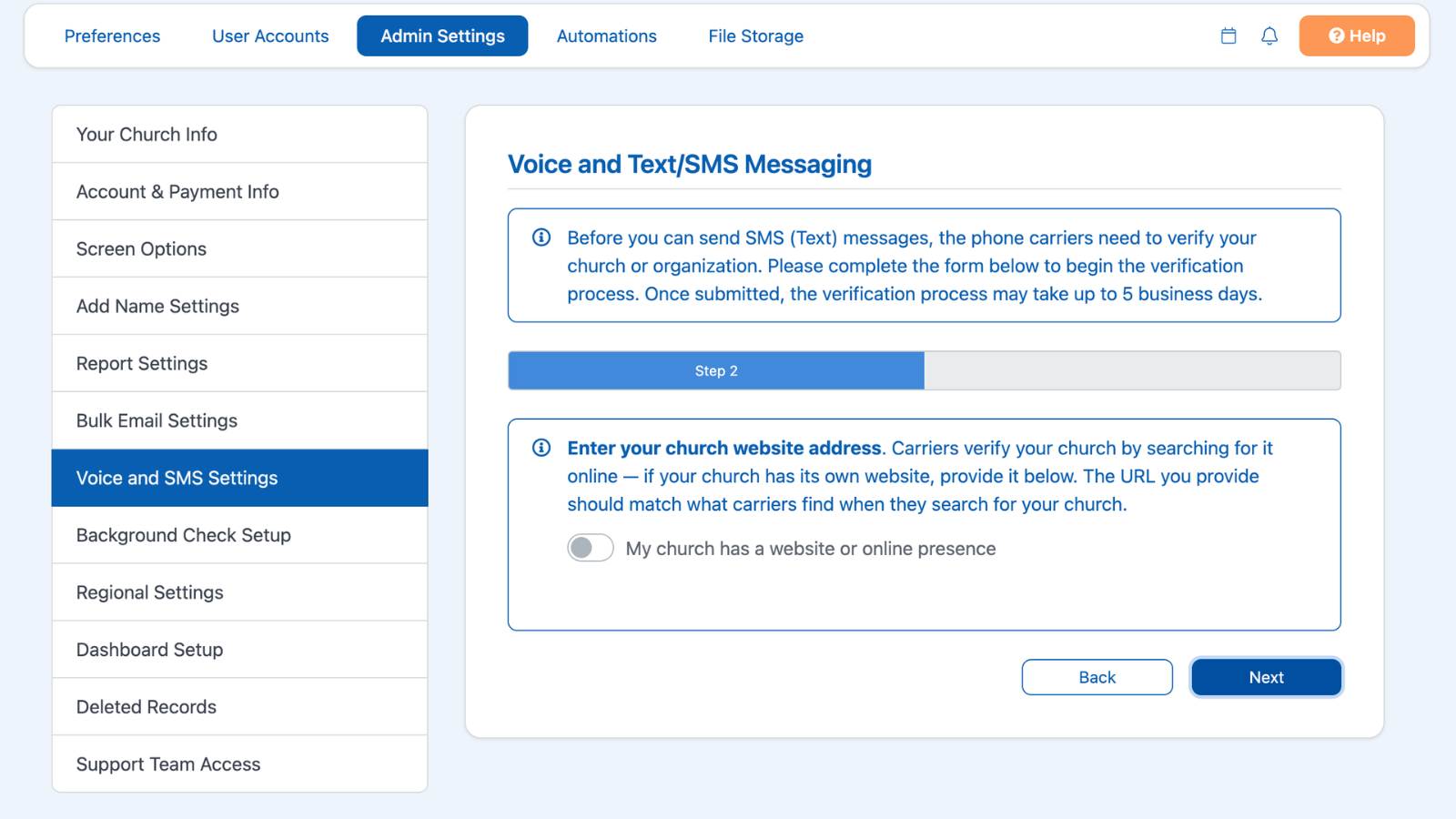Open Background Check Setup

click(239, 535)
